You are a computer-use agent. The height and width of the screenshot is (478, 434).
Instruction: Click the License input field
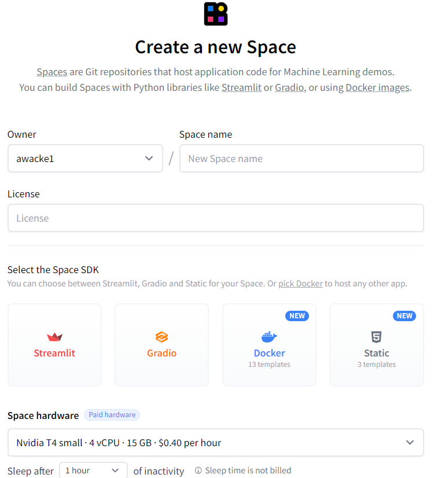point(216,218)
